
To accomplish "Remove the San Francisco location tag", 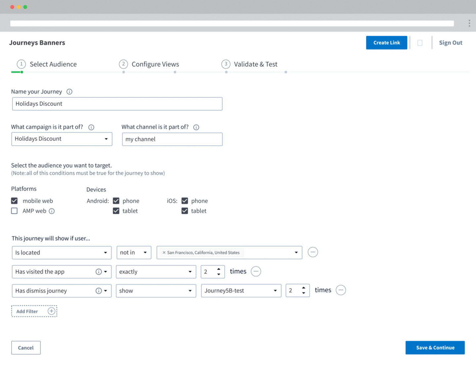I will 164,252.
